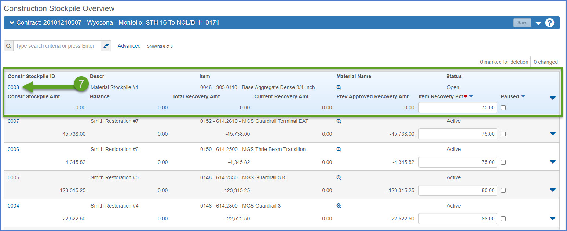Open material lookup for stockpile 0008

339,88
